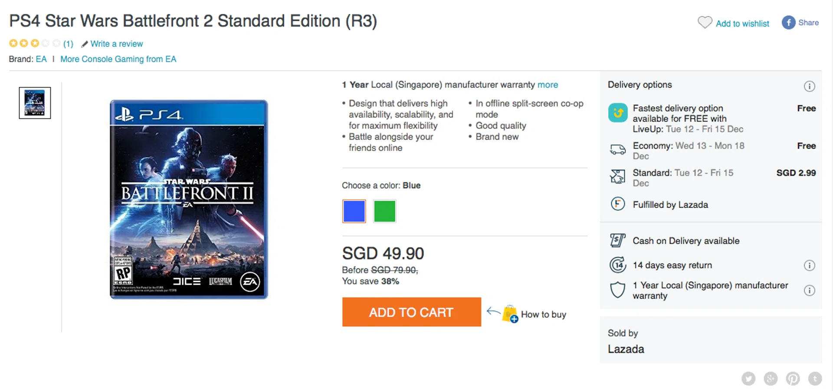Expand warranty details with the more link
Image resolution: width=833 pixels, height=391 pixels.
point(548,85)
